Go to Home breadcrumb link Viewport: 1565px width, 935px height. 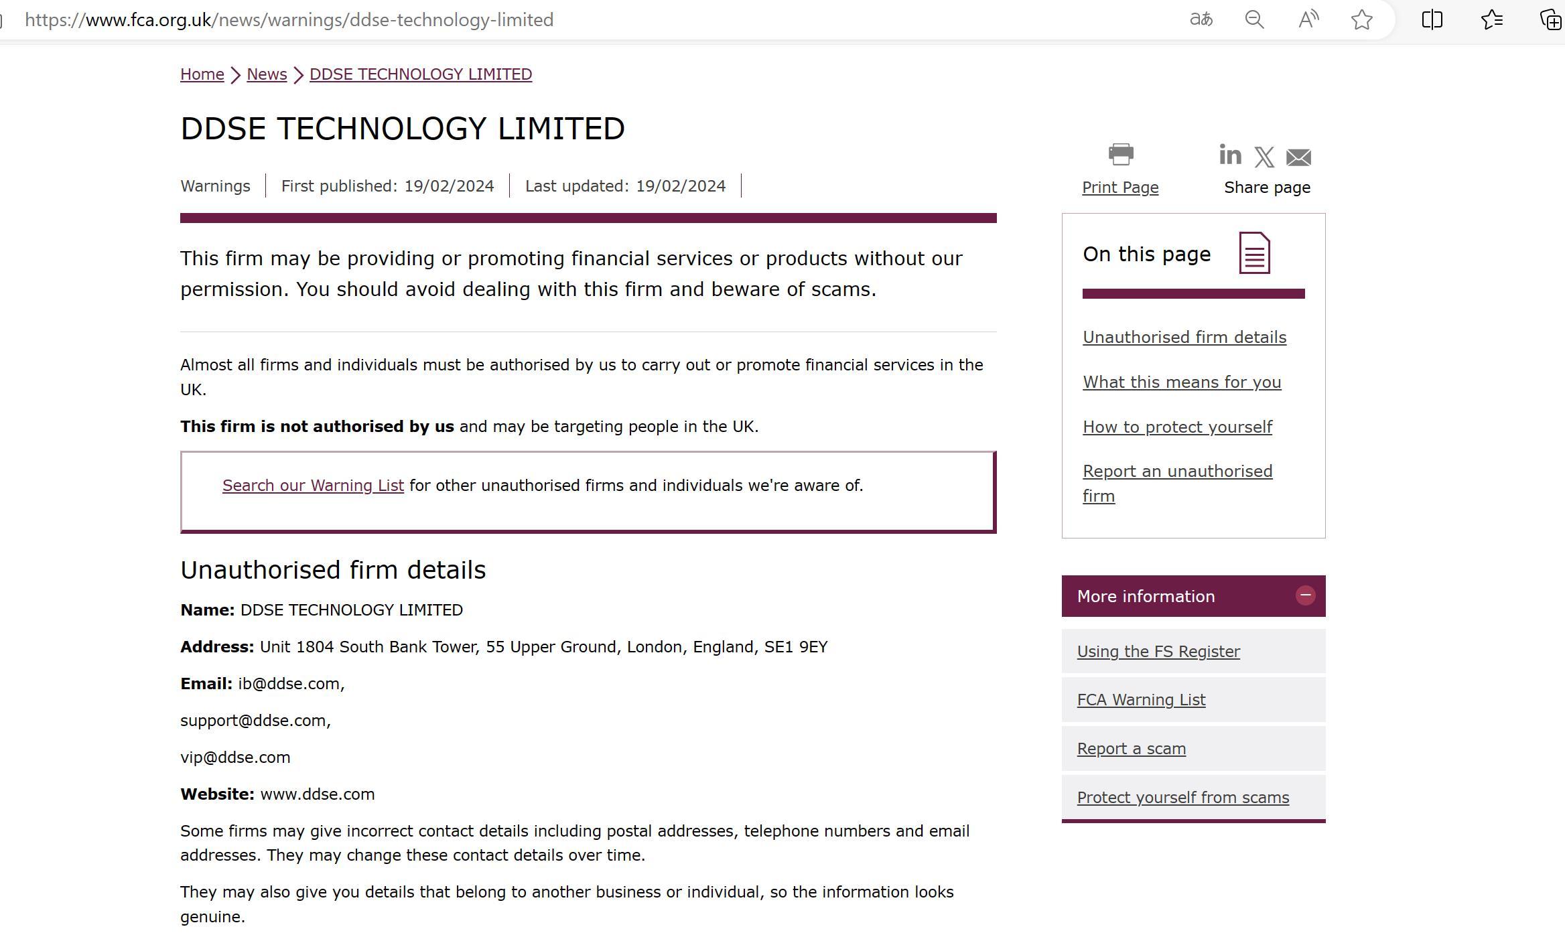tap(202, 74)
